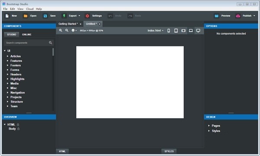Expand the Team category
Viewport: 260px width, 156px height.
(x=7, y=106)
